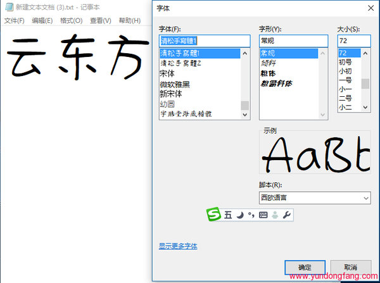Screen dimensions: 380x283
Task: Select size 72 in size list
Action: tap(349, 53)
